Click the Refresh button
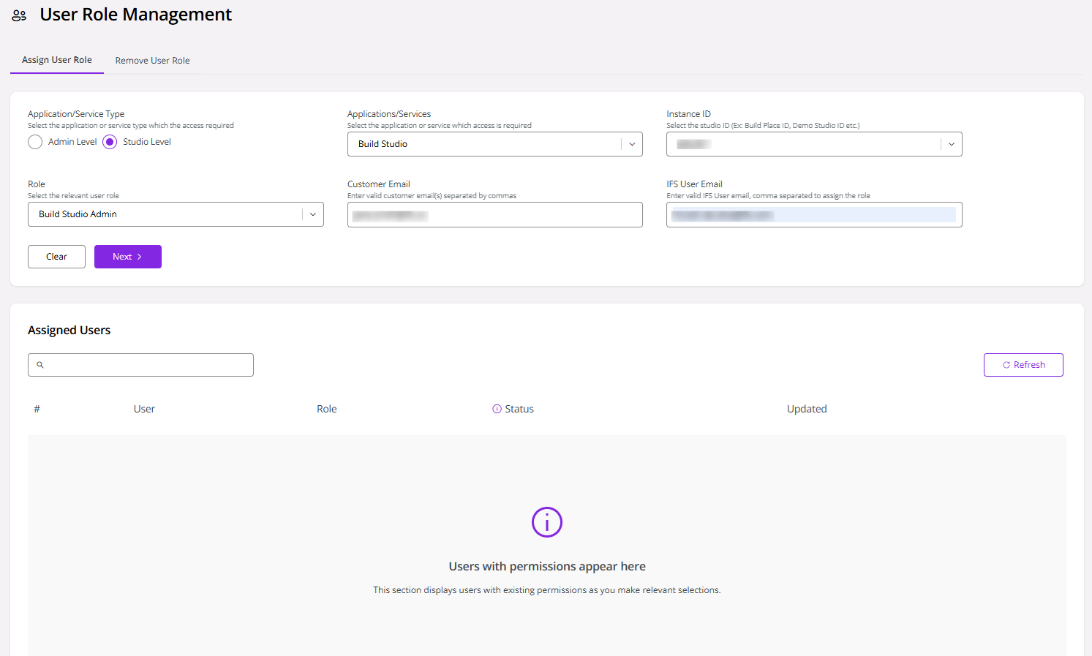Image resolution: width=1092 pixels, height=656 pixels. pyautogui.click(x=1023, y=365)
